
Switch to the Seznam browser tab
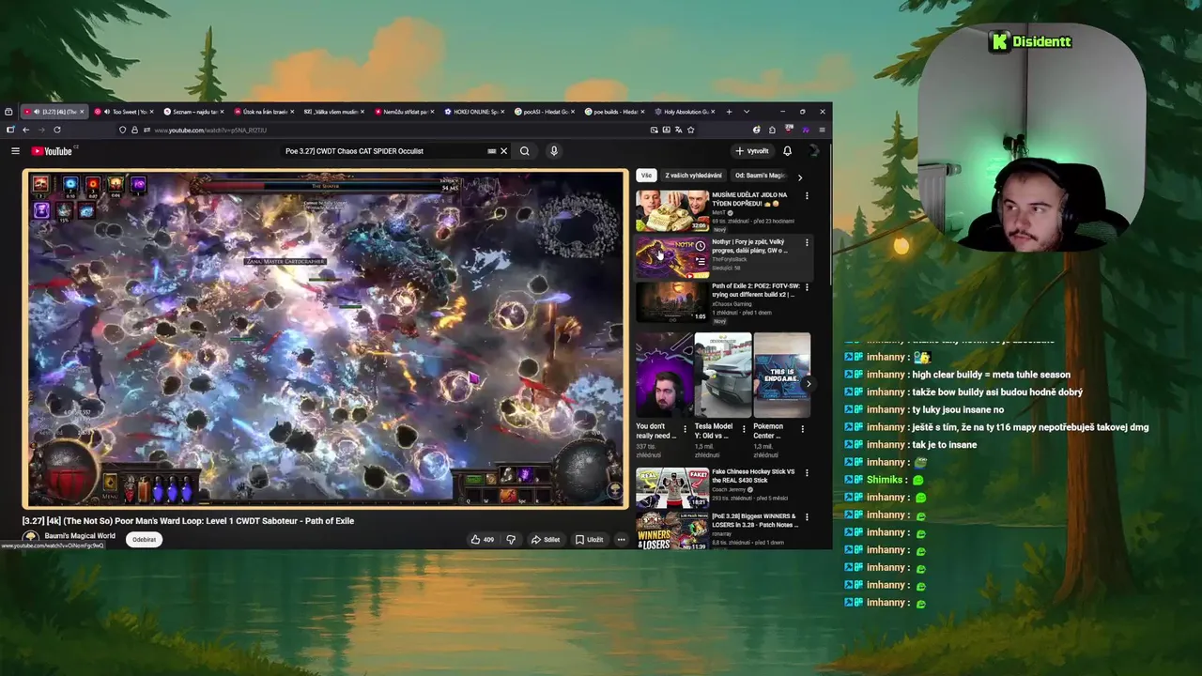tap(193, 112)
